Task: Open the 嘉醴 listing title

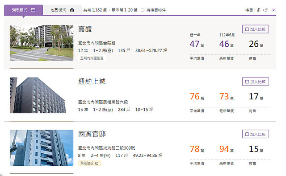Action: pyautogui.click(x=85, y=29)
